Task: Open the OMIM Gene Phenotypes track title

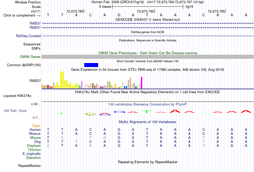Action: pos(148,53)
